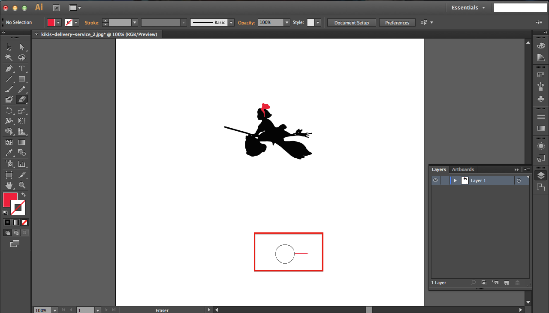This screenshot has height=313, width=549.
Task: Reset to default fill and stroke
Action: click(x=5, y=212)
